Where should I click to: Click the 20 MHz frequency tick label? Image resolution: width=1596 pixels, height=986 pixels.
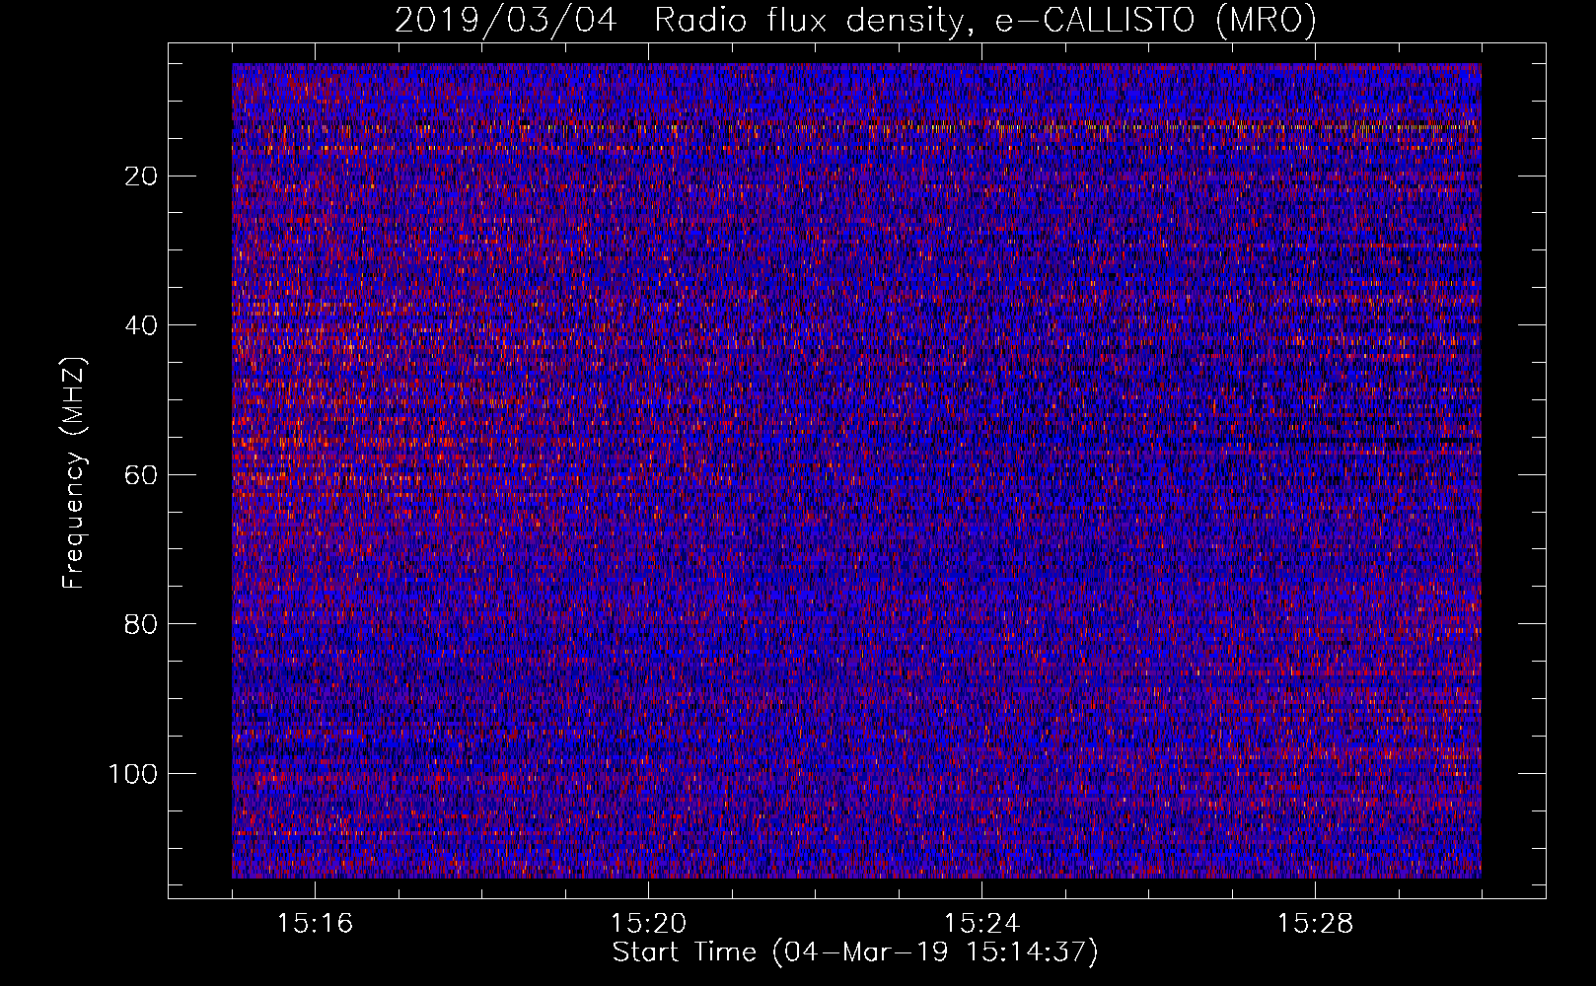point(142,176)
